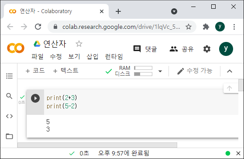Image resolution: width=244 pixels, height=159 pixels.
Task: Click the address bar URL
Action: click(x=121, y=27)
